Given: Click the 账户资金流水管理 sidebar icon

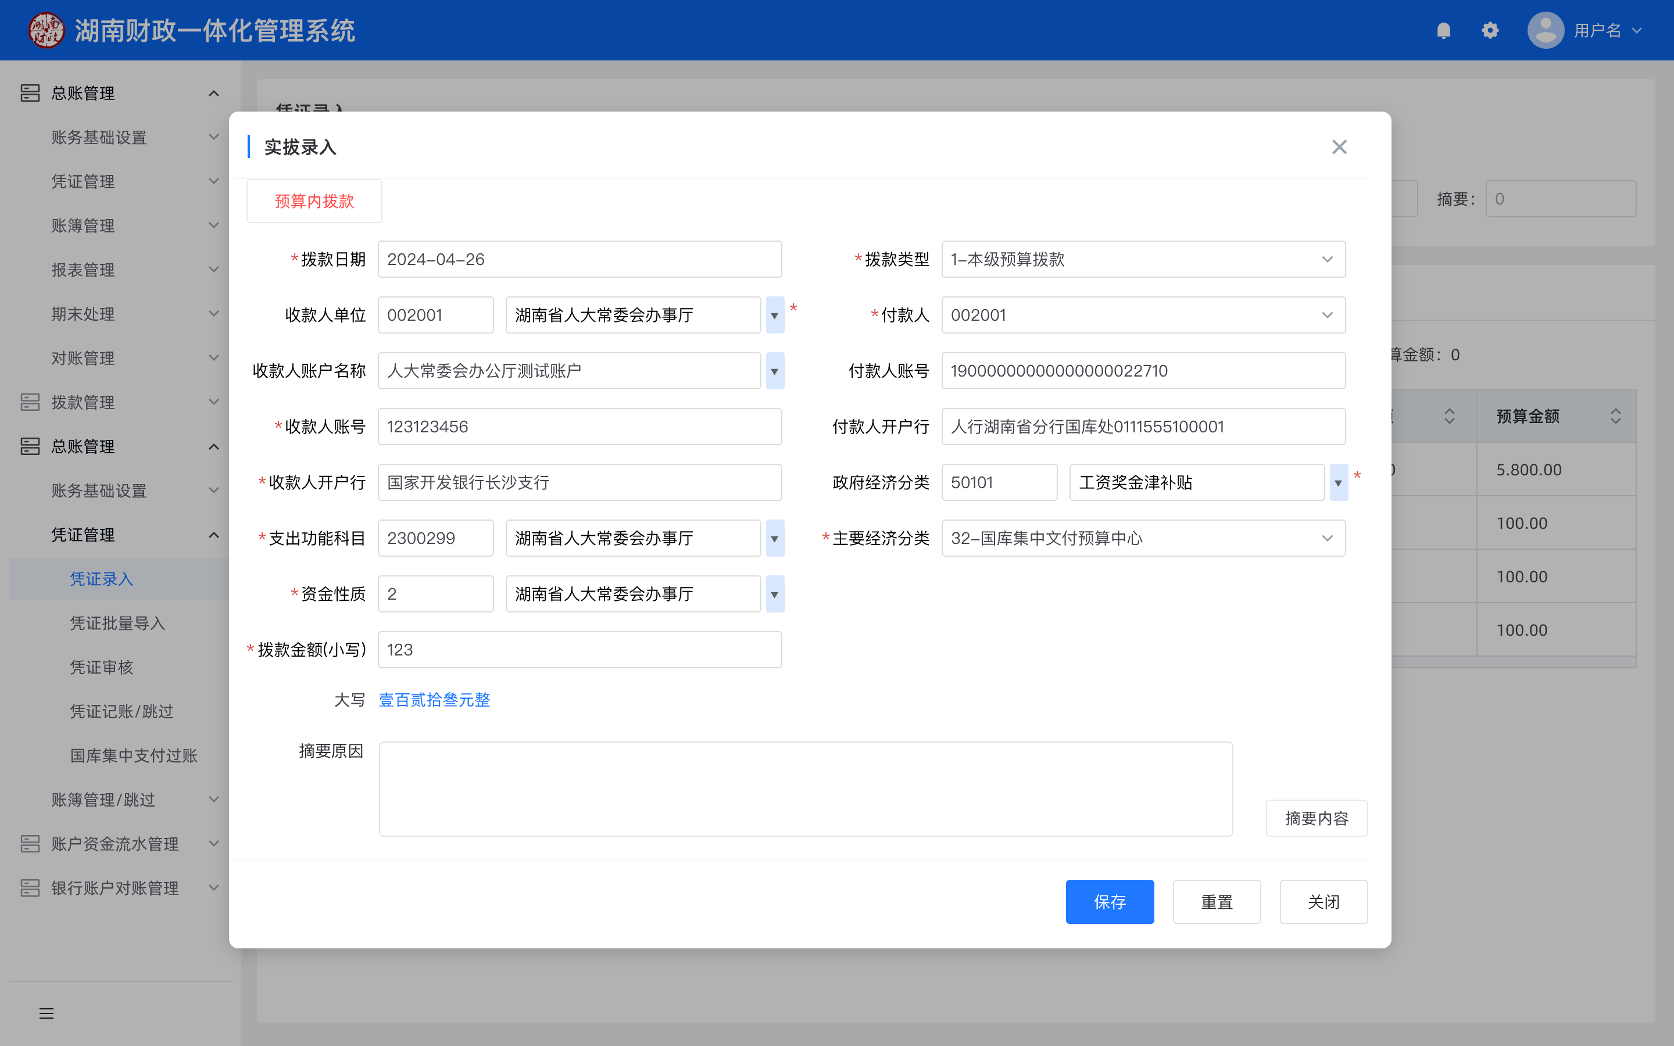Looking at the screenshot, I should pos(30,843).
